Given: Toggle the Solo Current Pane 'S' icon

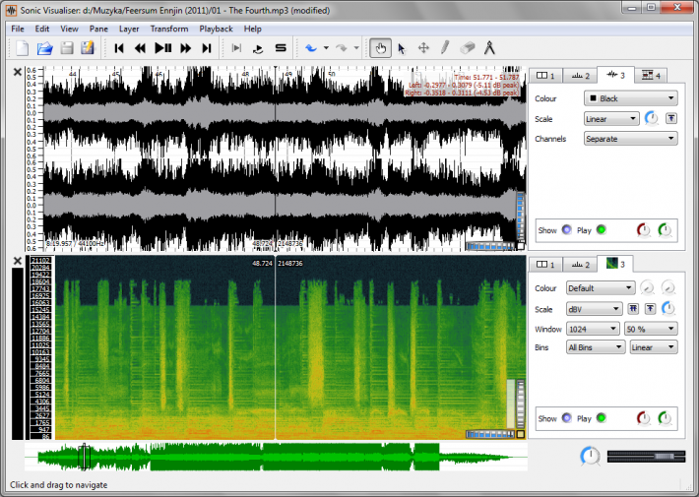Looking at the screenshot, I should [281, 48].
